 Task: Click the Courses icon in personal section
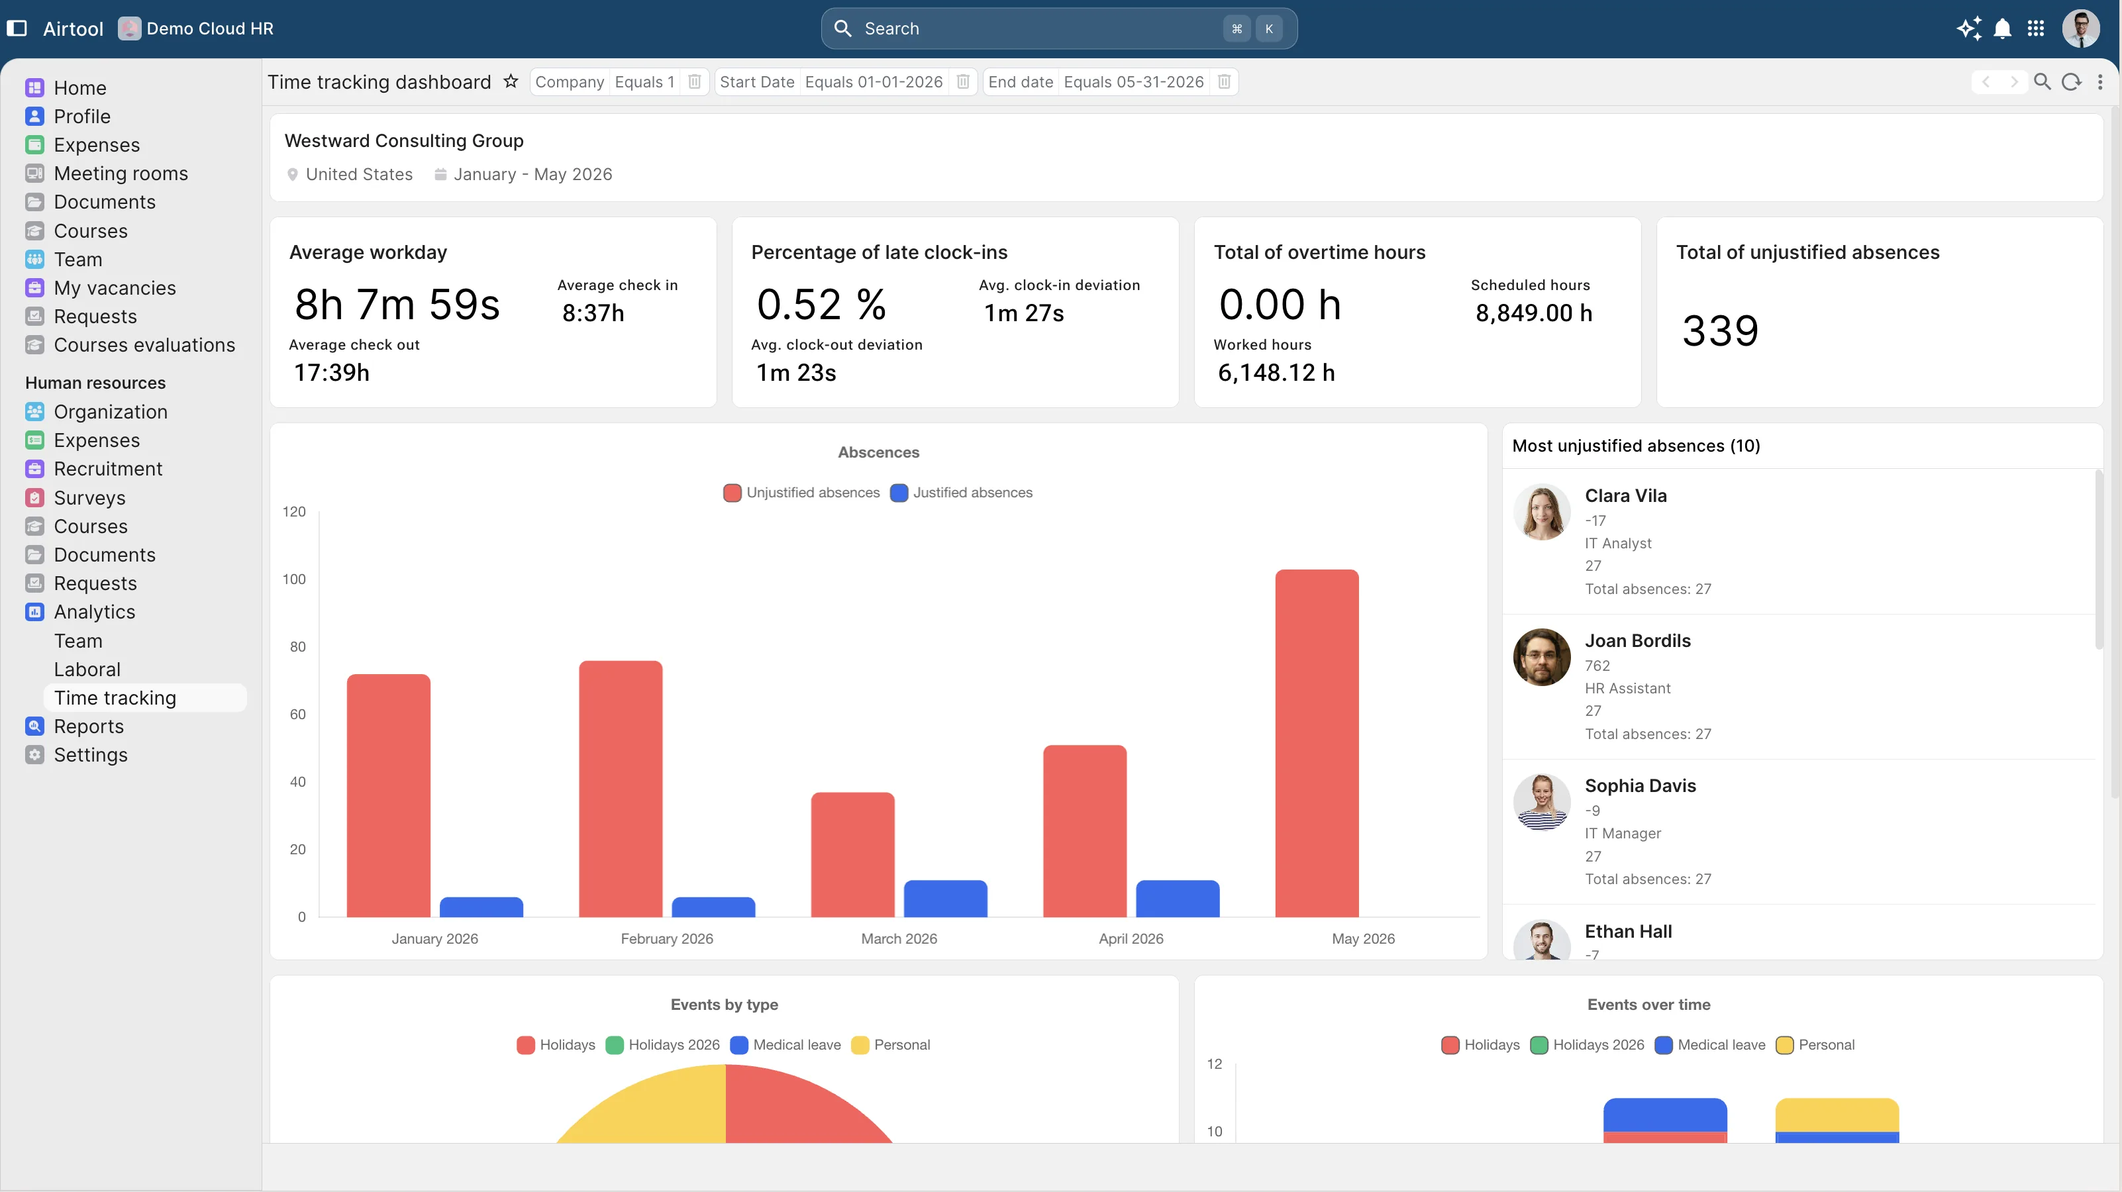(x=34, y=230)
